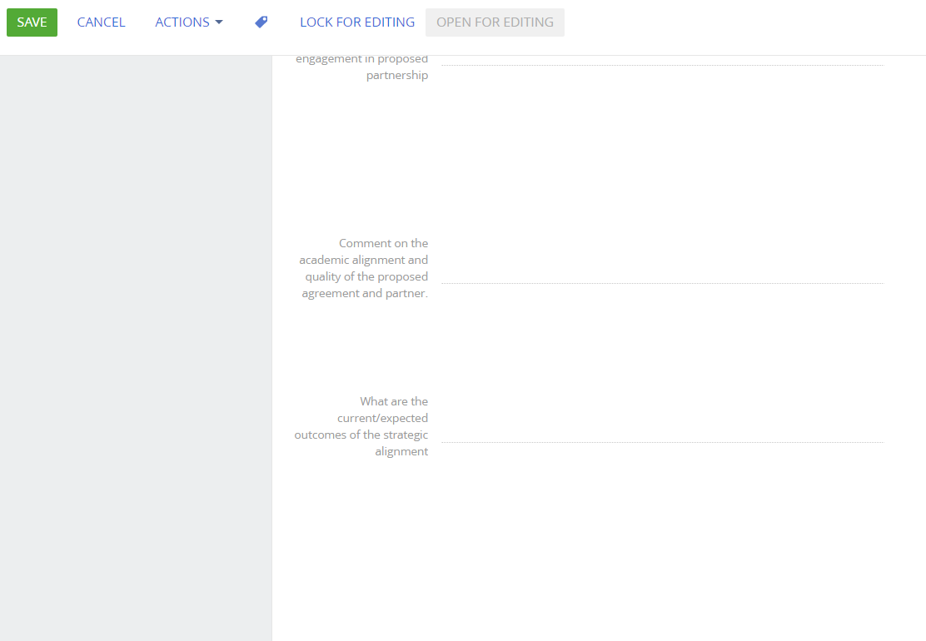The width and height of the screenshot is (926, 641).
Task: Click the caret arrow beside ACTIONS
Action: 219,22
